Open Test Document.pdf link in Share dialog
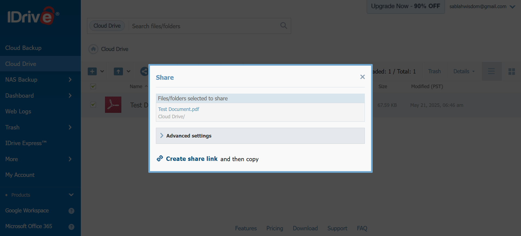Screen dimensions: 521x236 point(178,109)
